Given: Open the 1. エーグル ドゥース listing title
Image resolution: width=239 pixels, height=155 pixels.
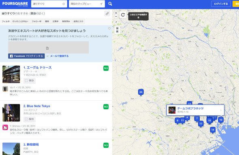Looking at the screenshot, I should tap(38, 68).
